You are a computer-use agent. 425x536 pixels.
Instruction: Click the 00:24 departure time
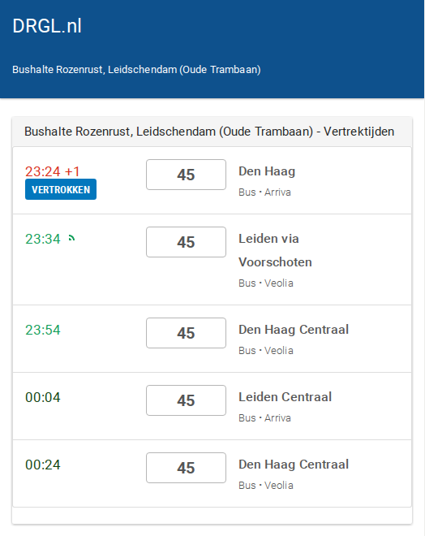pos(43,465)
